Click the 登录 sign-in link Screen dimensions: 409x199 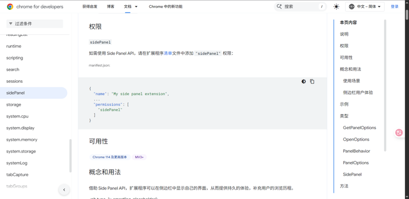[394, 7]
